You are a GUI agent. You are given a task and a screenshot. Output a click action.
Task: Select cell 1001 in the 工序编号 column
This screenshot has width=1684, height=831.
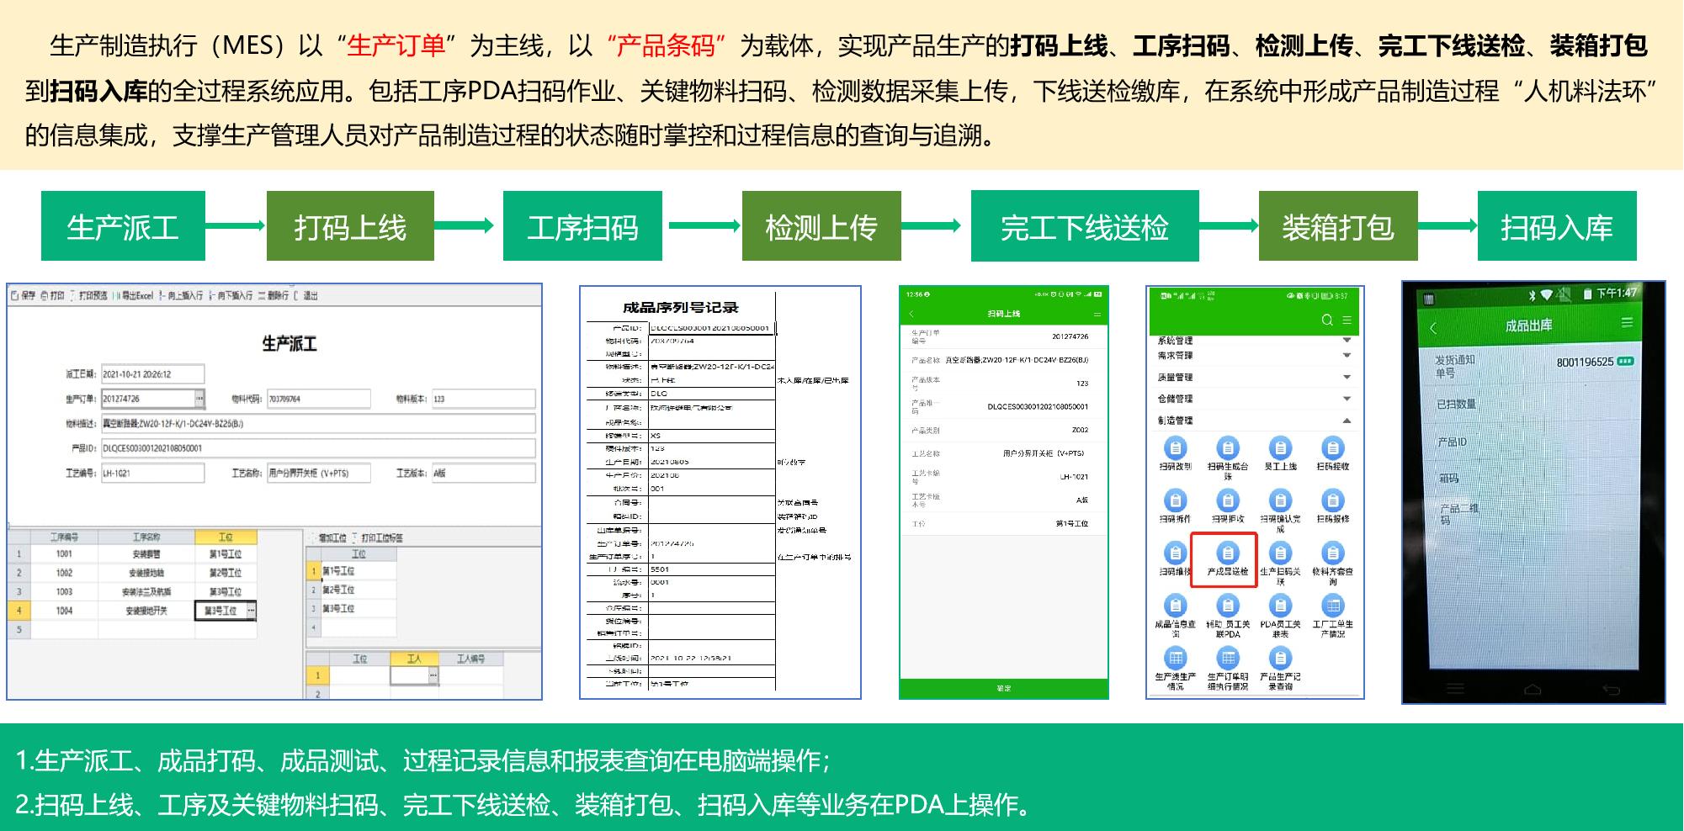[x=64, y=554]
